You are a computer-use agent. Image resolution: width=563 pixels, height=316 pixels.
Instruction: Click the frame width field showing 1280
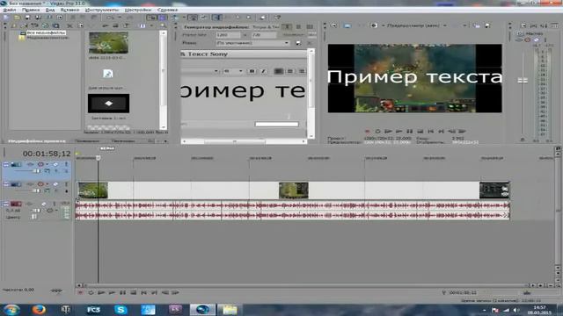pyautogui.click(x=228, y=35)
